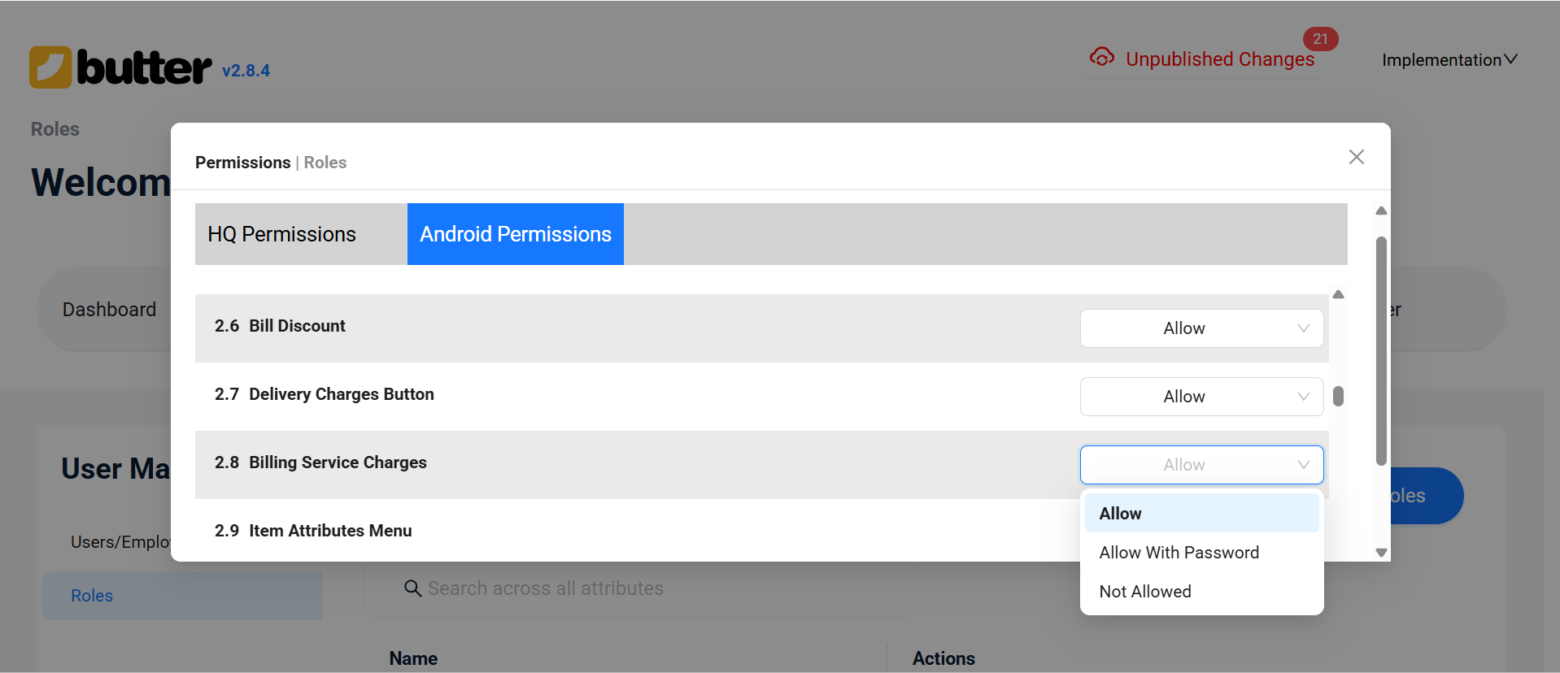
Task: Open the Unpublished Changes link
Action: pos(1219,59)
